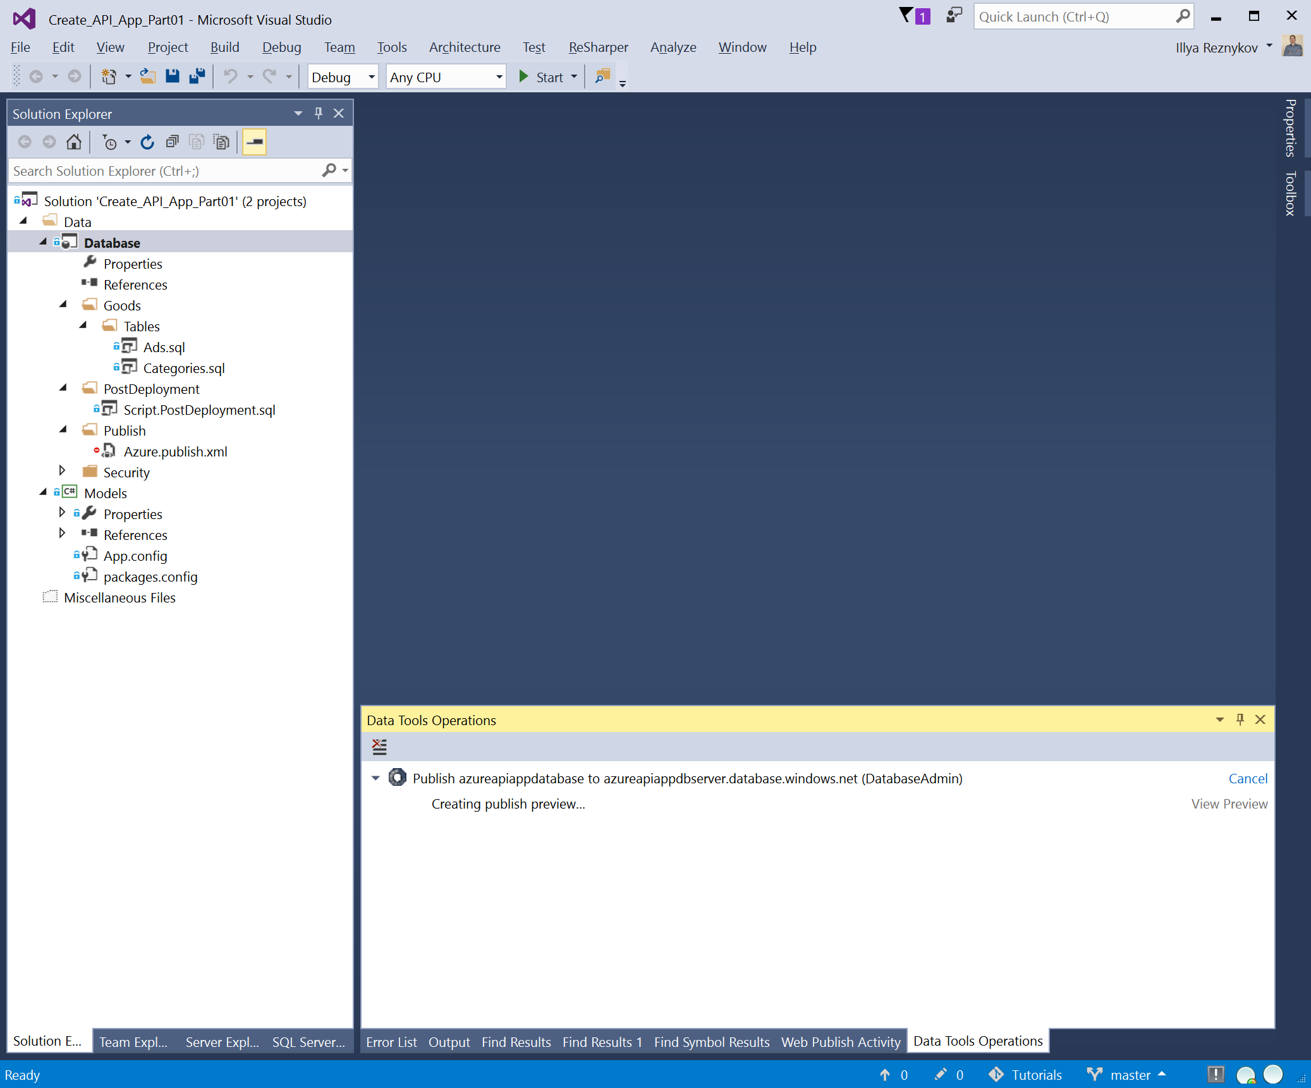Refresh the Solution Explorer
This screenshot has width=1311, height=1088.
(x=147, y=142)
